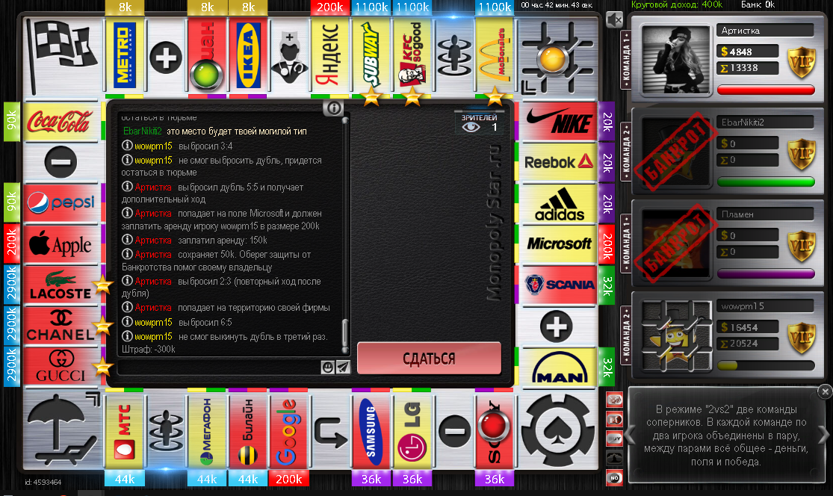Select the Reebok property cell
Viewport: 833px width, 496px height.
(557, 162)
